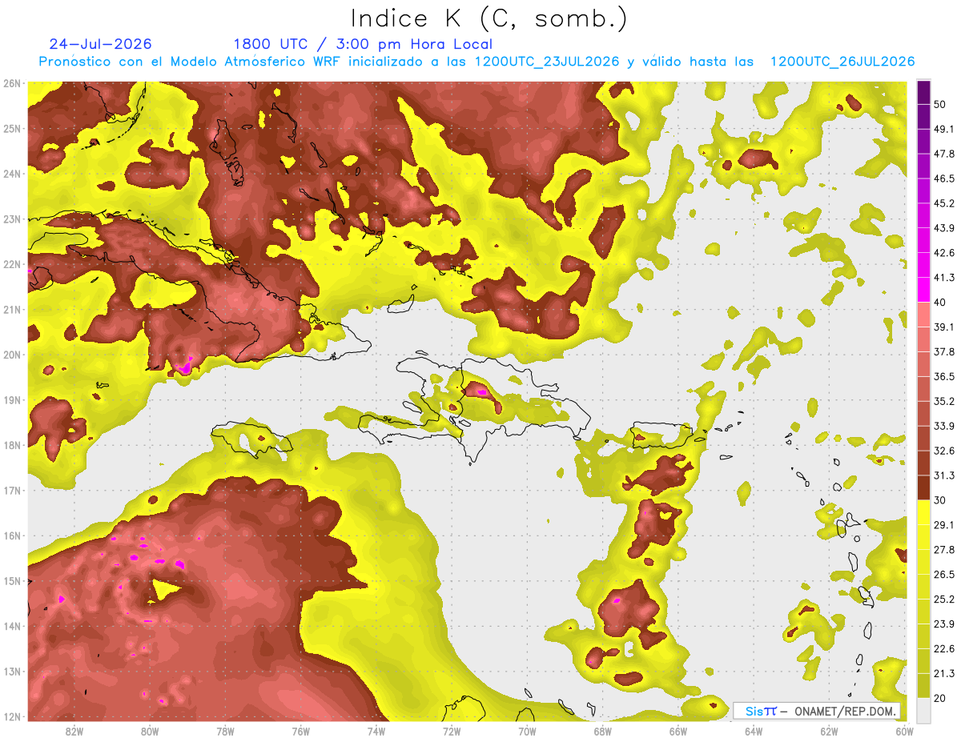Click latitude label "12N"
The height and width of the screenshot is (742, 961).
11,716
